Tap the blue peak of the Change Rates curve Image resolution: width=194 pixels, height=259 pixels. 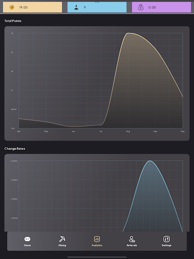(150, 161)
